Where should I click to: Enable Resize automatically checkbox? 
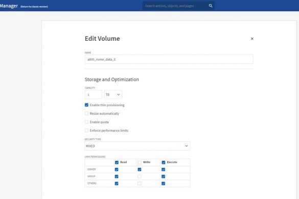(x=86, y=113)
